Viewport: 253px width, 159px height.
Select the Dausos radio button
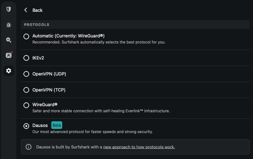pyautogui.click(x=26, y=126)
